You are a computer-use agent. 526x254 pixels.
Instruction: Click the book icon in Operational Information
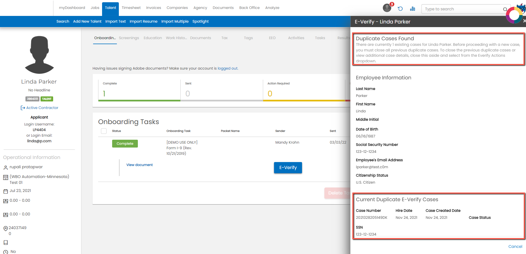click(5, 243)
